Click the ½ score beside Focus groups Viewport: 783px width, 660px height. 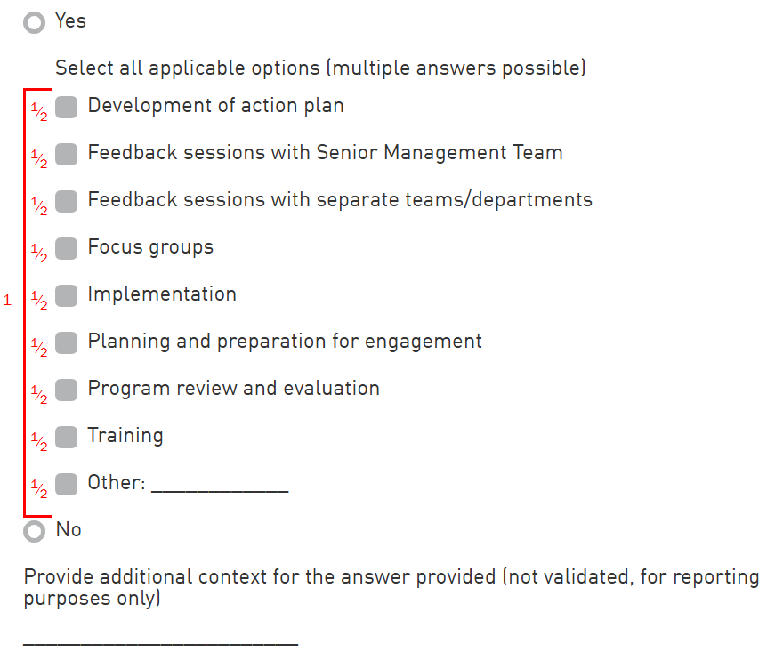coord(39,254)
